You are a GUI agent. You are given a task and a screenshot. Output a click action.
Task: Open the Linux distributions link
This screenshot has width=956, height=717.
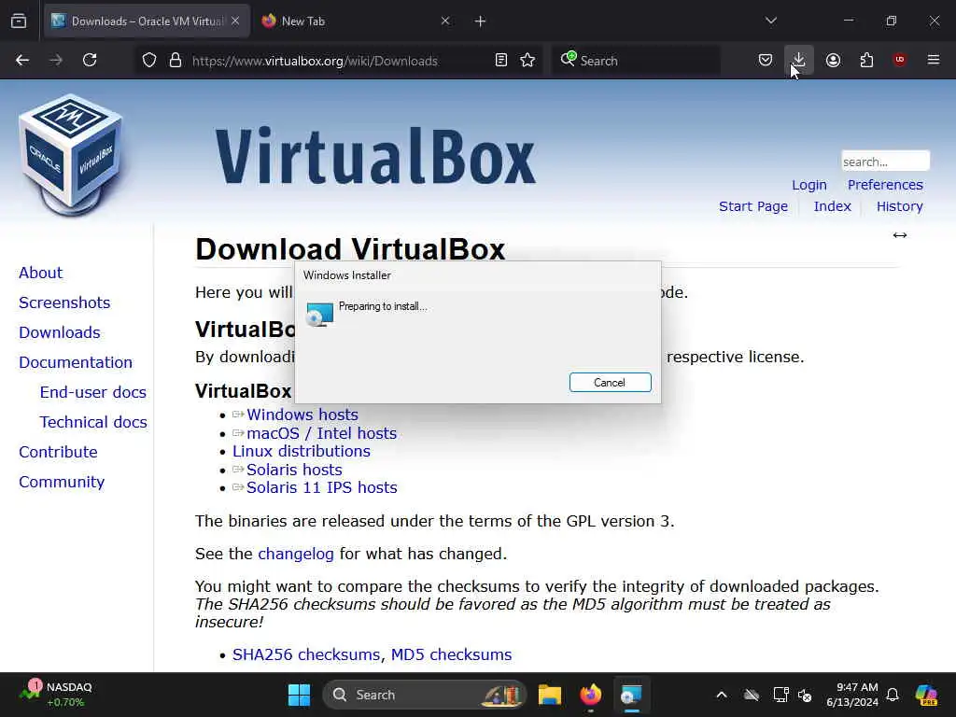pos(302,451)
